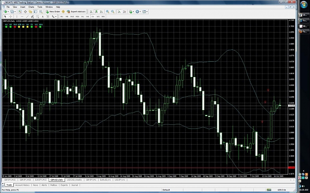Select the Trendline drawing tool
310x193 pixels.
pyautogui.click(x=27, y=16)
